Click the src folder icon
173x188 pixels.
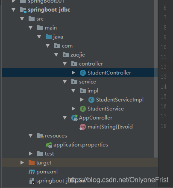click(x=32, y=19)
